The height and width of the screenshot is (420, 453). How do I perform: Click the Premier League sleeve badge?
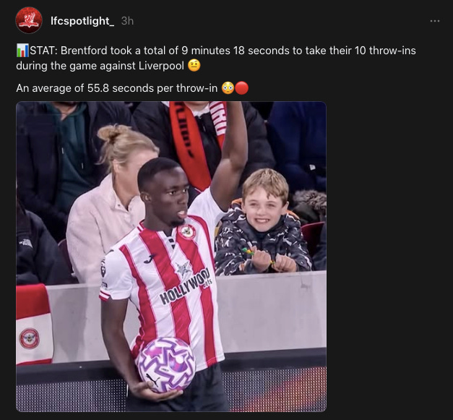point(103,267)
